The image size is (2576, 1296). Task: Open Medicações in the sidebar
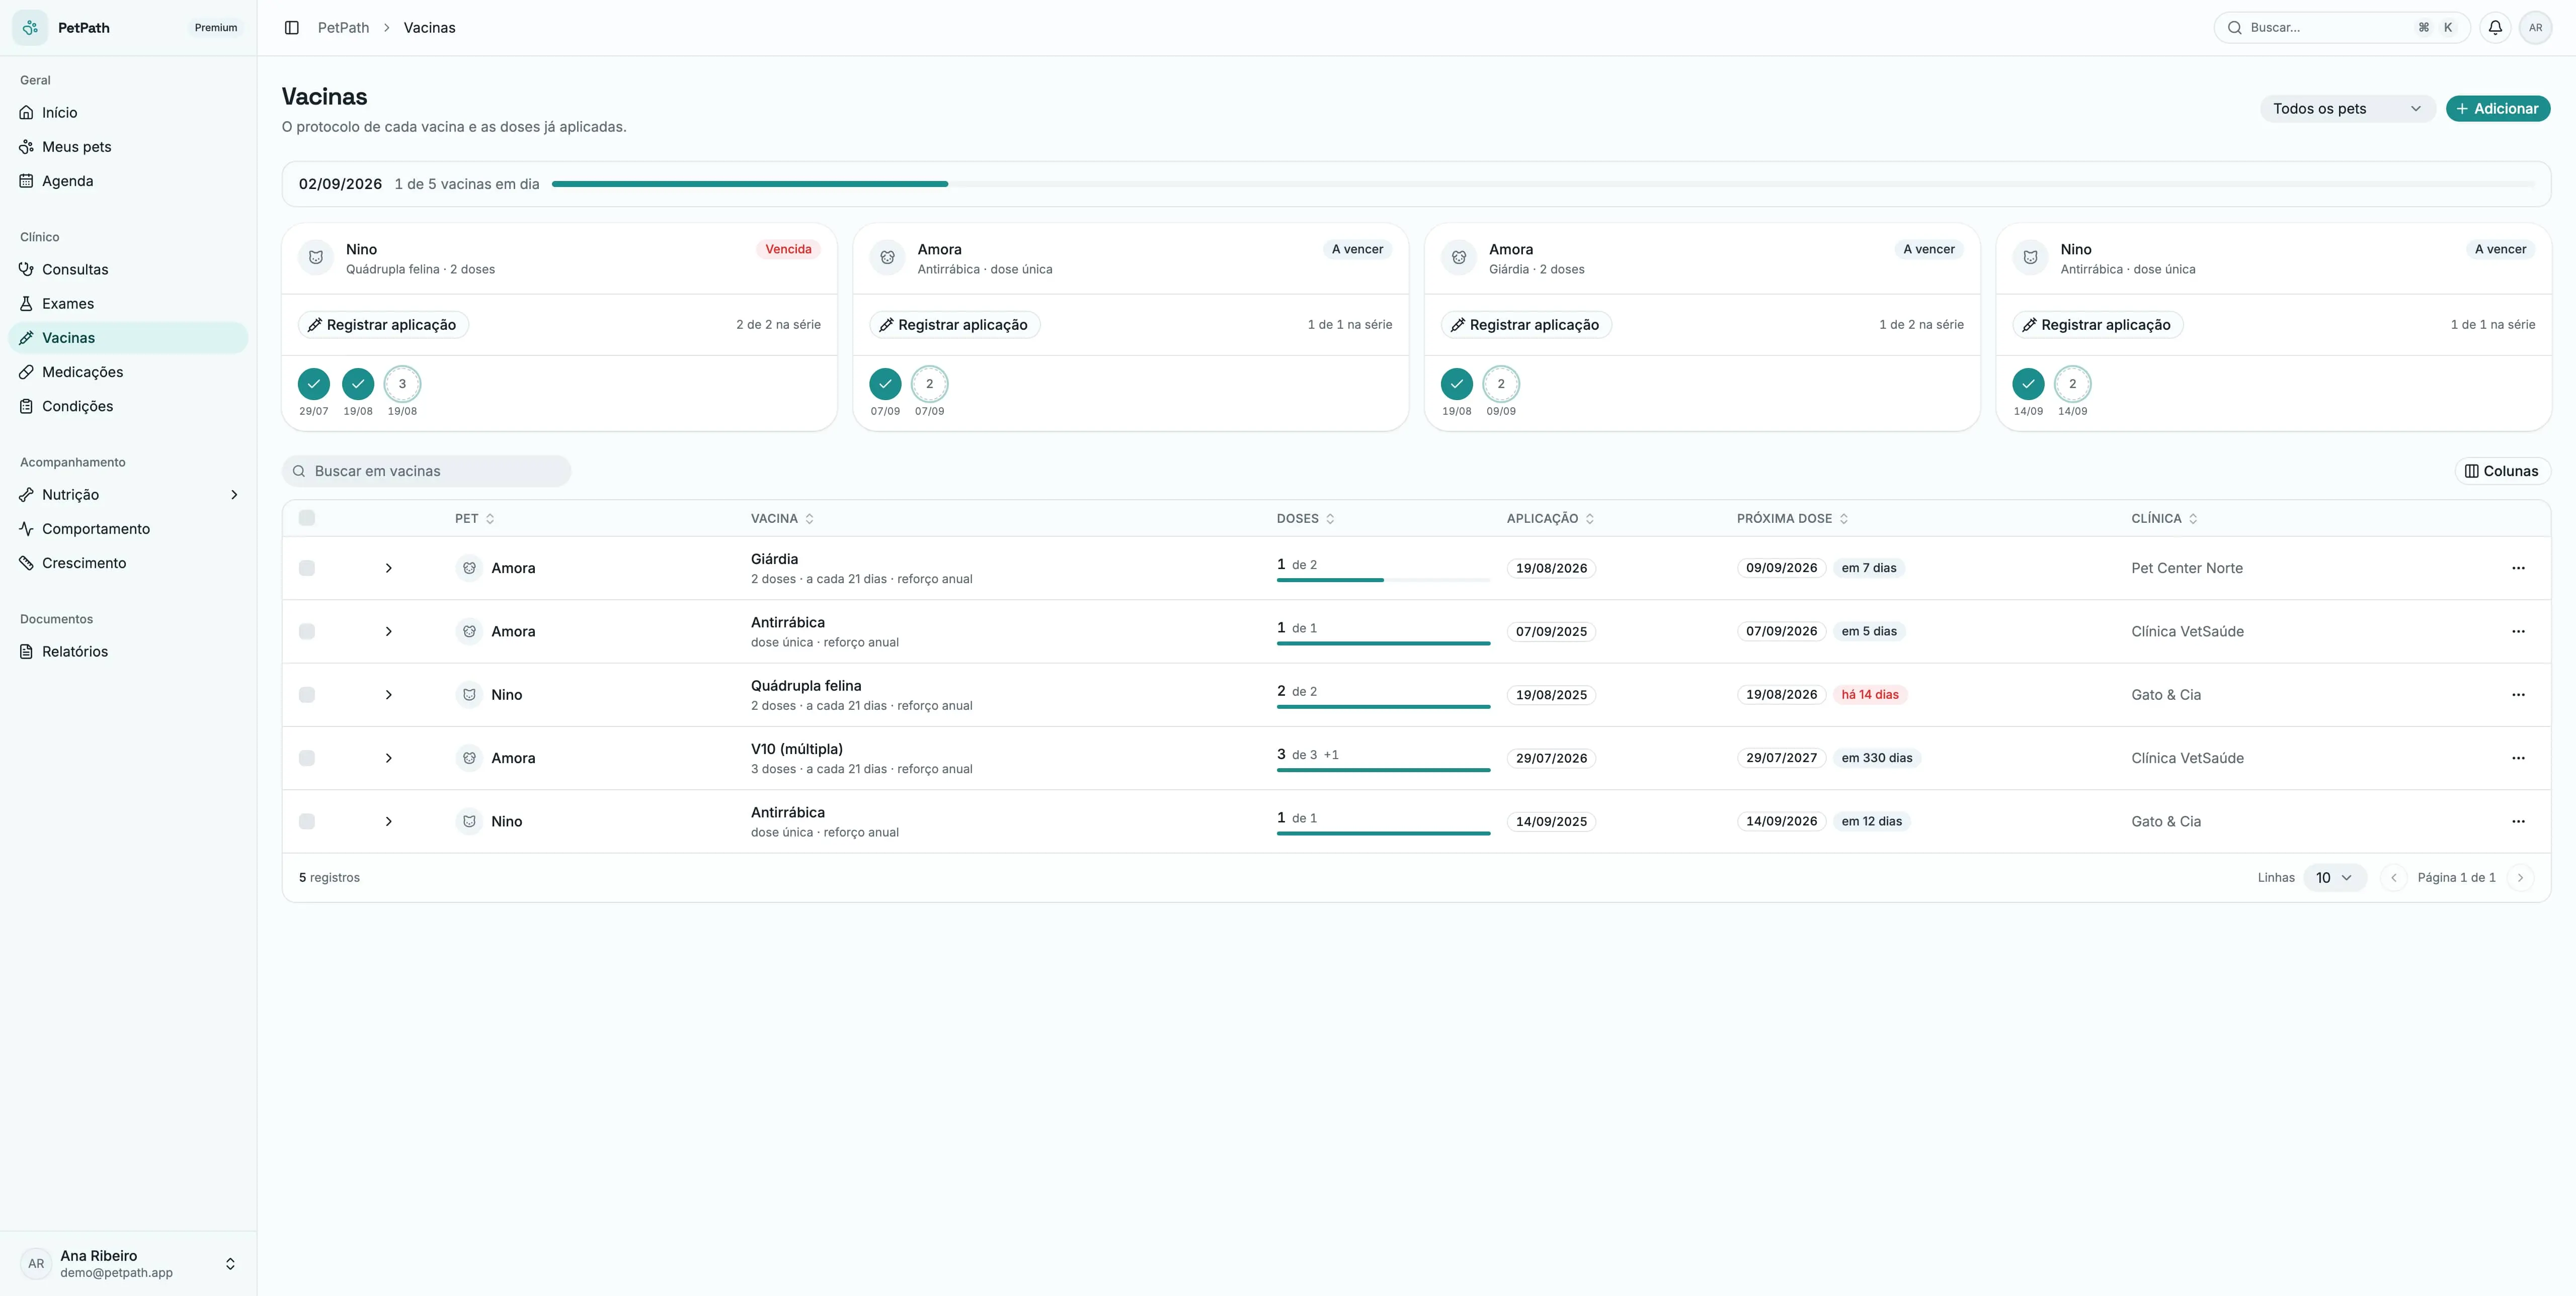128,372
